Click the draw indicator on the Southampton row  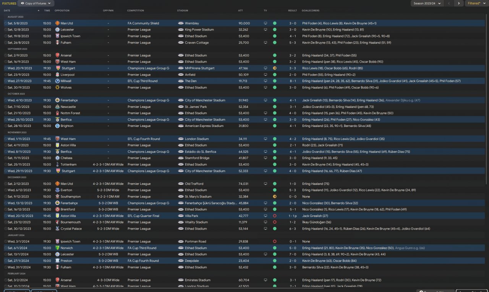(275, 197)
